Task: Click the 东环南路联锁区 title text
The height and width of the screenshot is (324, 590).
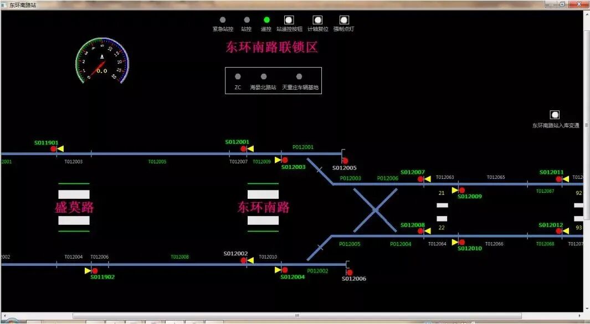Action: point(271,48)
